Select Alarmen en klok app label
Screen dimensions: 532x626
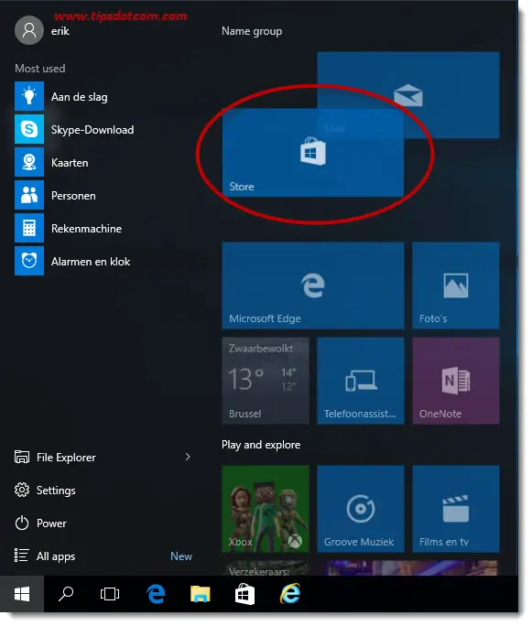[x=91, y=262]
